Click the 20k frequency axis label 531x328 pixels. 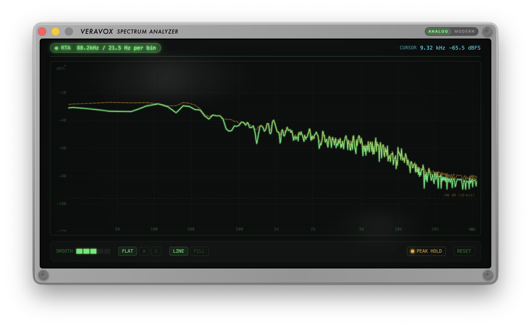435,229
